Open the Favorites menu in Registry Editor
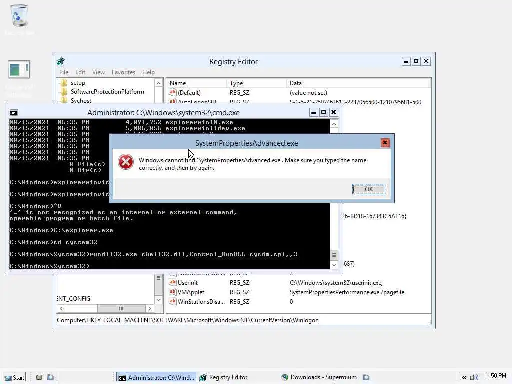Viewport: 512px width, 384px height. pyautogui.click(x=123, y=72)
